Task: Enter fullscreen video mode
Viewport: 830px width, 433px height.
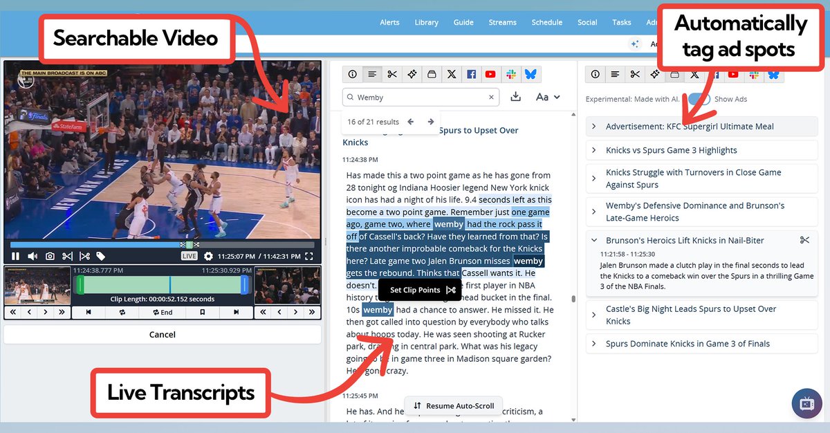Action: [x=309, y=256]
